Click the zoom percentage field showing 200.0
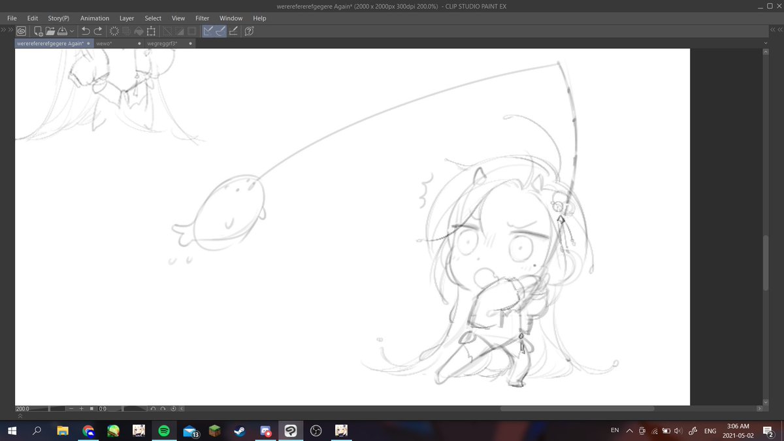The height and width of the screenshot is (441, 784). [x=22, y=409]
